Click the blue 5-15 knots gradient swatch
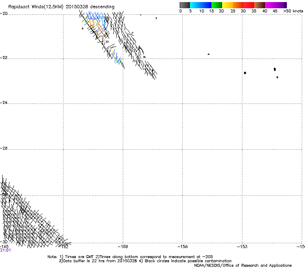The height and width of the screenshot is (268, 305). (201, 5)
